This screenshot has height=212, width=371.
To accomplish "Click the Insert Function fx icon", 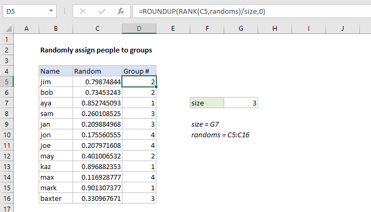I will [121, 11].
